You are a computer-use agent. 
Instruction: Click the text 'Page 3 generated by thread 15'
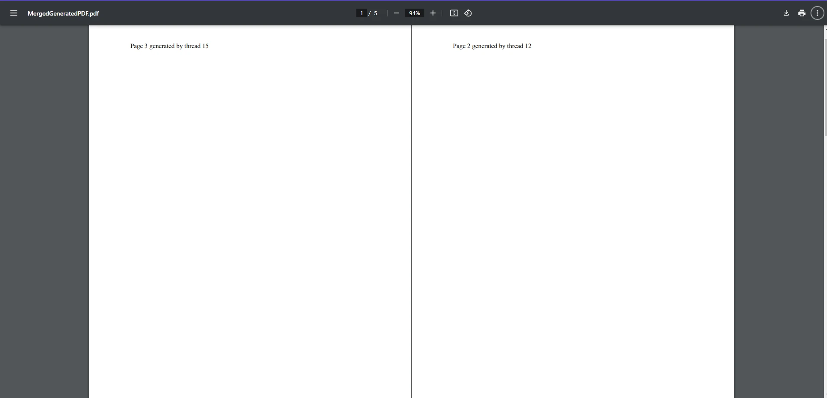pos(169,46)
